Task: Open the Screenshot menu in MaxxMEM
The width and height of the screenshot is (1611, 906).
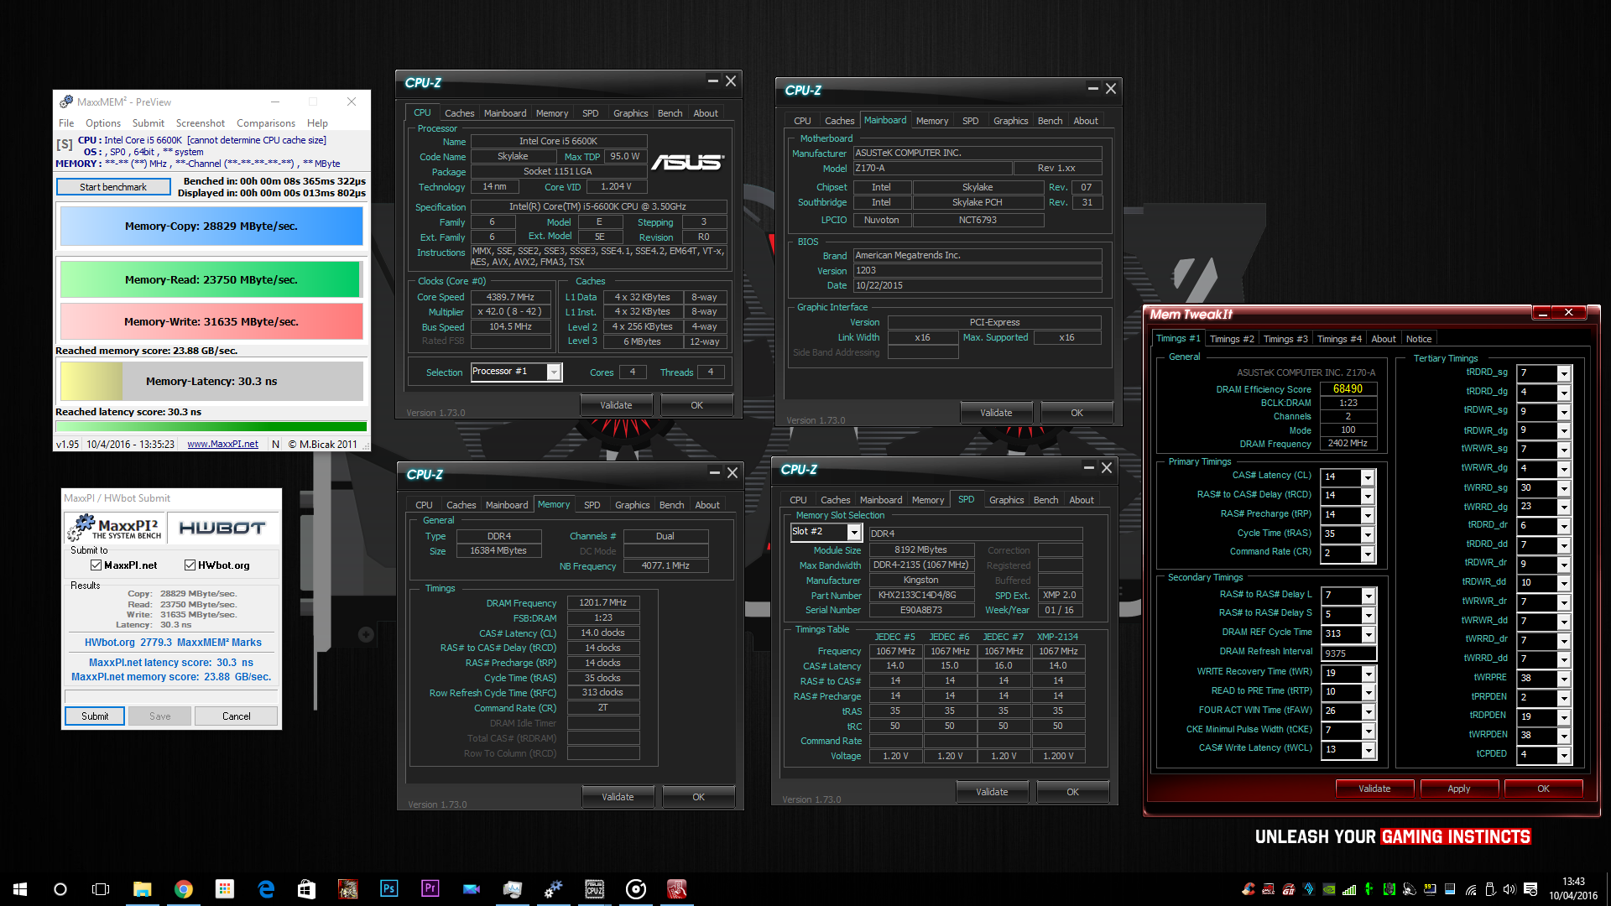Action: click(200, 123)
